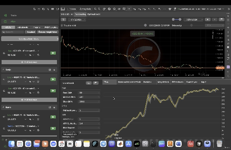Adjust the ATR Period value stepper
231x150 pixels.
(x=99, y=119)
